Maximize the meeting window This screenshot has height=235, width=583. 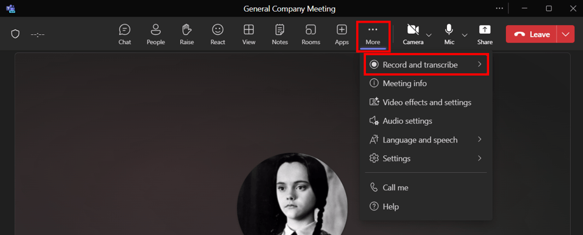click(549, 8)
